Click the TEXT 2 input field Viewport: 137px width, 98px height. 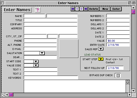point(41,74)
